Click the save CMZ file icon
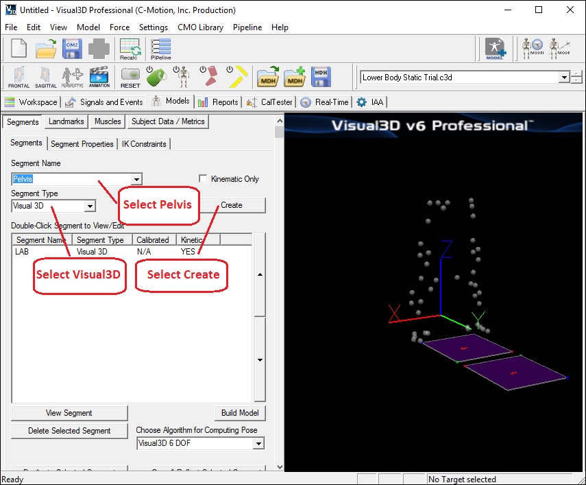This screenshot has width=586, height=485. coord(73,49)
